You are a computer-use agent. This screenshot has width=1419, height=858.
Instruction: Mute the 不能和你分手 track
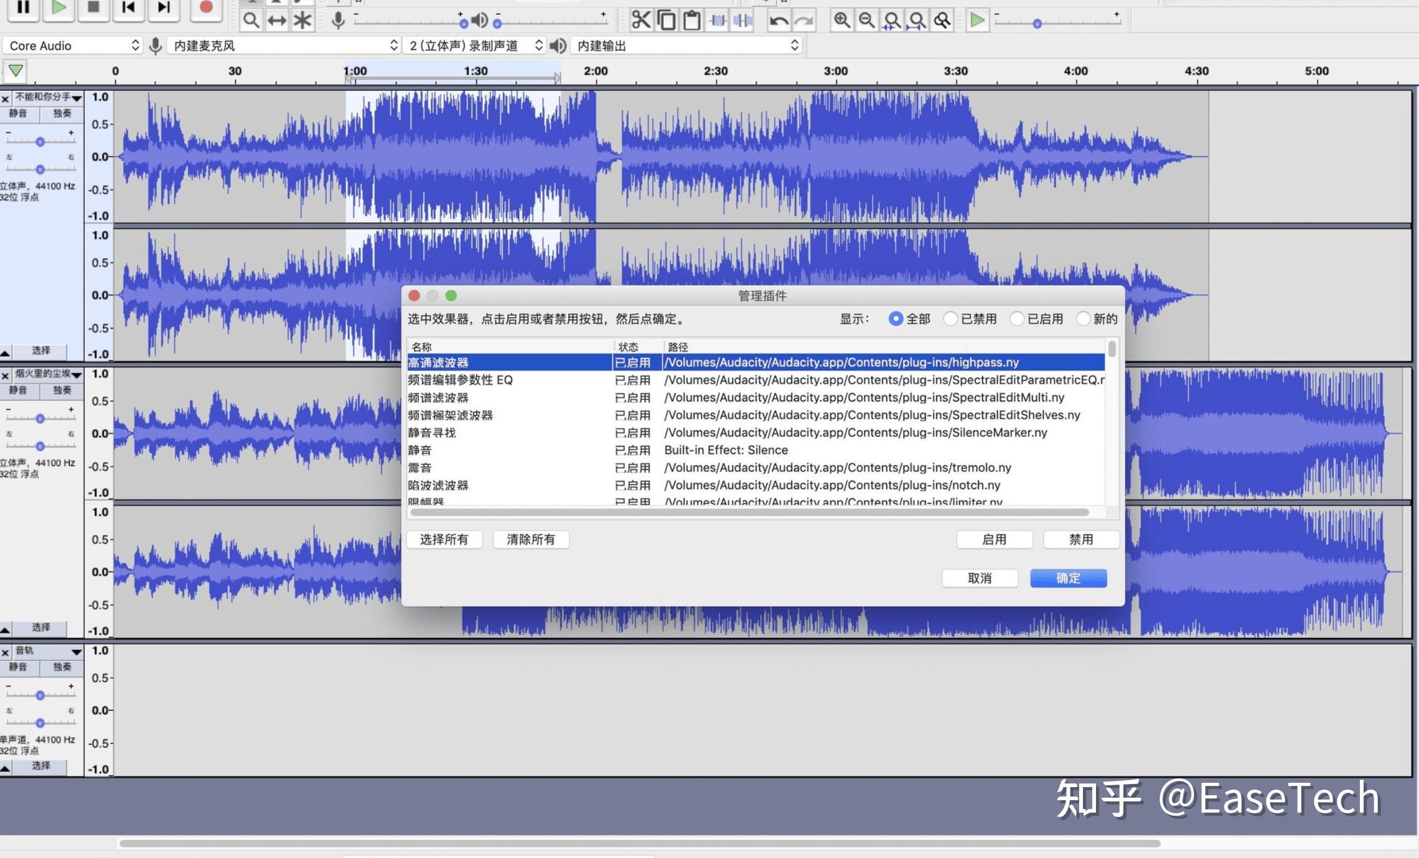point(19,113)
